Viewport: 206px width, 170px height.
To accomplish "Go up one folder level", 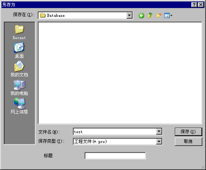I will (x=150, y=16).
